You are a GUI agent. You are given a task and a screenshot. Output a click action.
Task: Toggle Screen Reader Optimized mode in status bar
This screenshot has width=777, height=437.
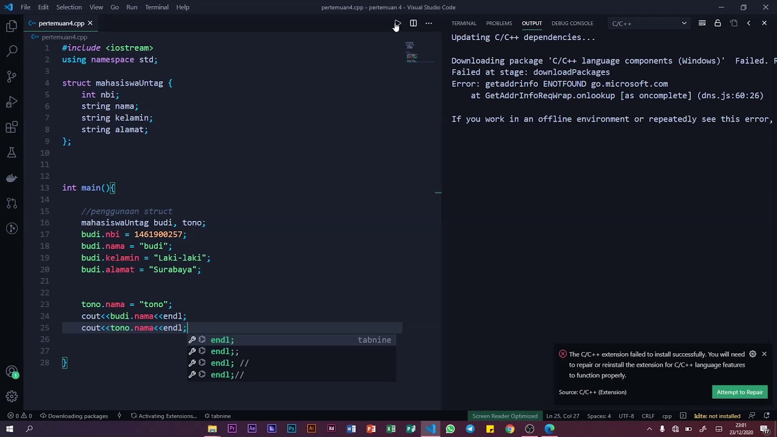[505, 416]
